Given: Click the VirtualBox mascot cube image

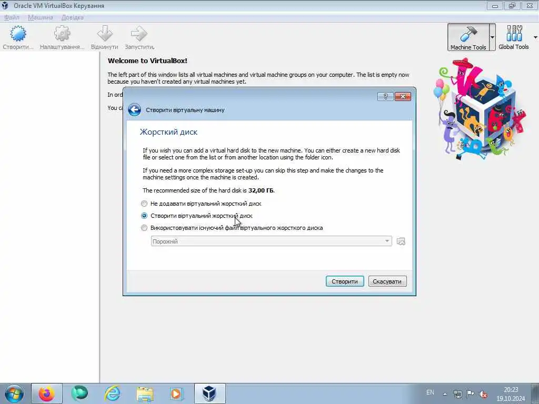Looking at the screenshot, I should [479, 108].
